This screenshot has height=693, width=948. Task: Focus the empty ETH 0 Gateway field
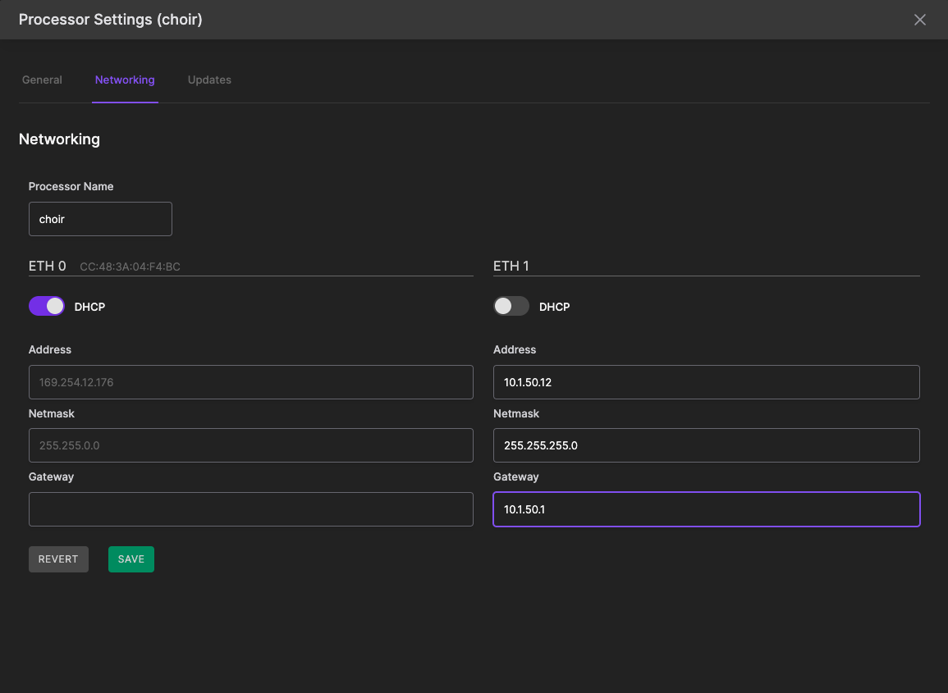(250, 509)
